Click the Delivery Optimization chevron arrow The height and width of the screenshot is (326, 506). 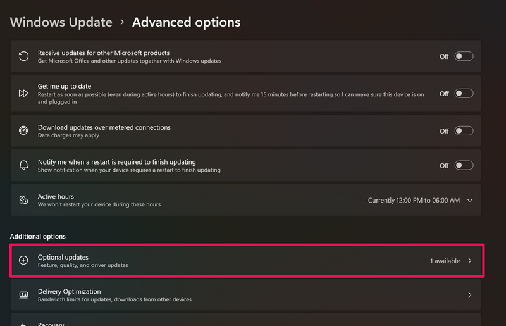pos(470,295)
